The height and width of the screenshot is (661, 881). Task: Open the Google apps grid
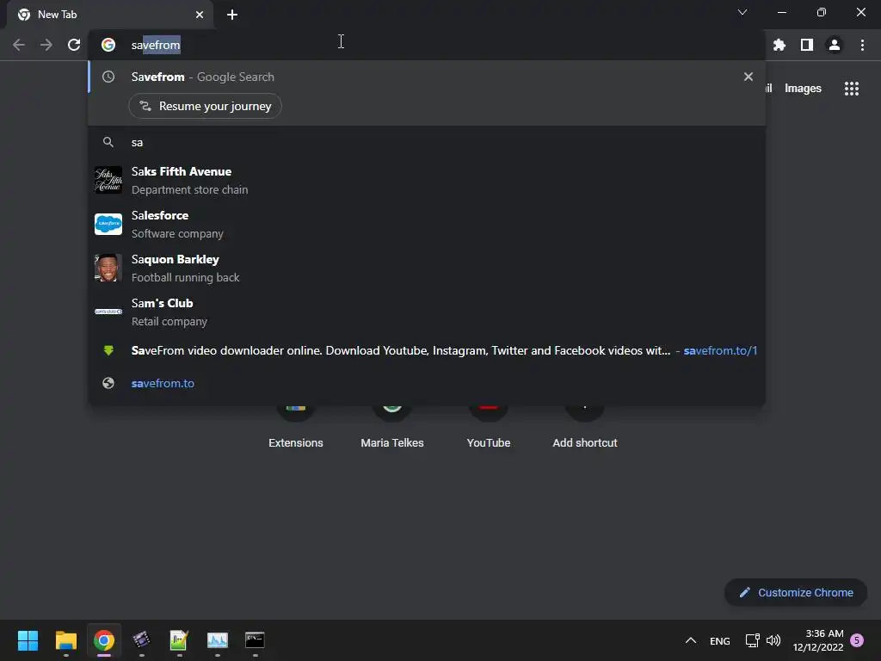click(852, 89)
